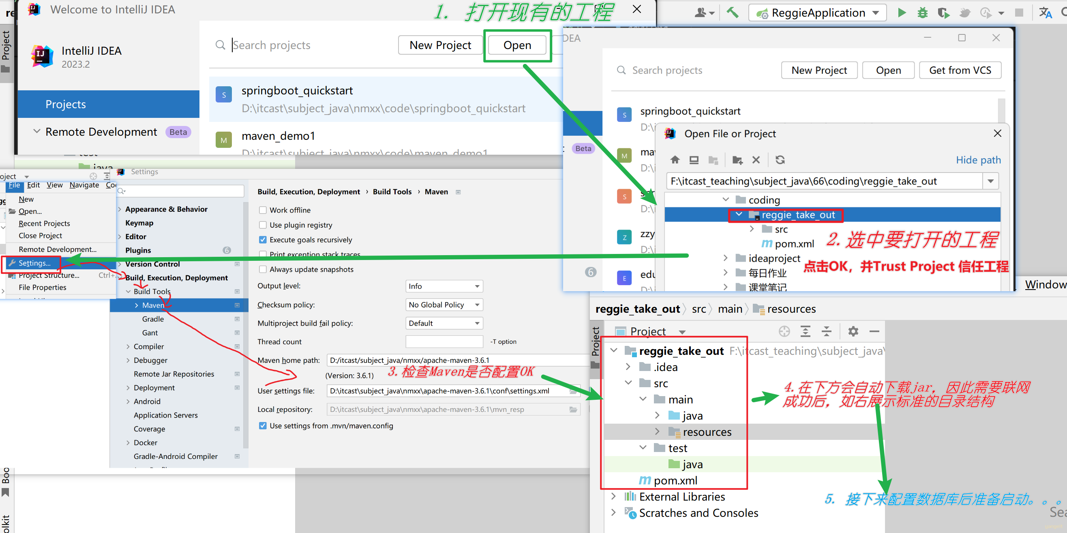Create new folder icon in Open File dialog
Screen dimensions: 1067x533
click(737, 160)
